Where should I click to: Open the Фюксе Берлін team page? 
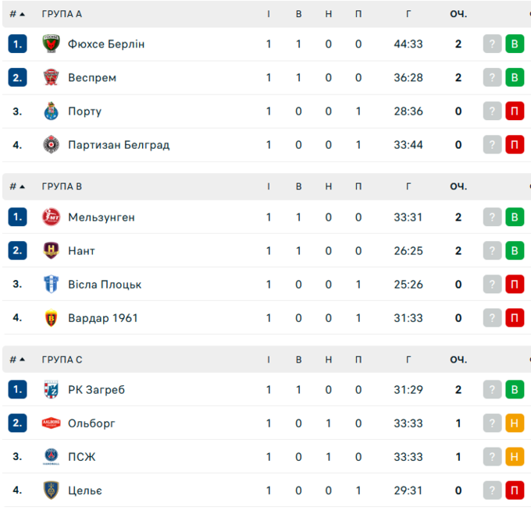(106, 44)
